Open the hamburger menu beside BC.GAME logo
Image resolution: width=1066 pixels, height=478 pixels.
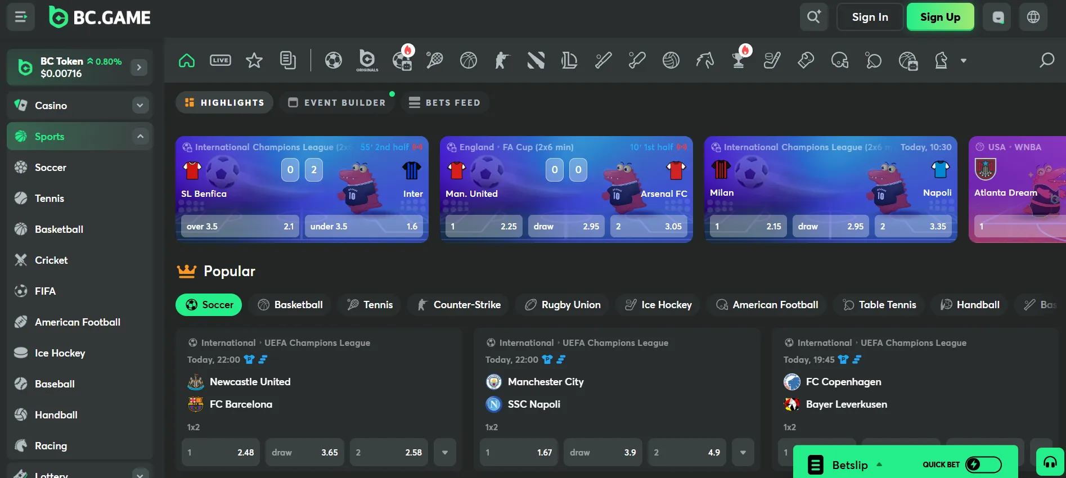tap(21, 17)
